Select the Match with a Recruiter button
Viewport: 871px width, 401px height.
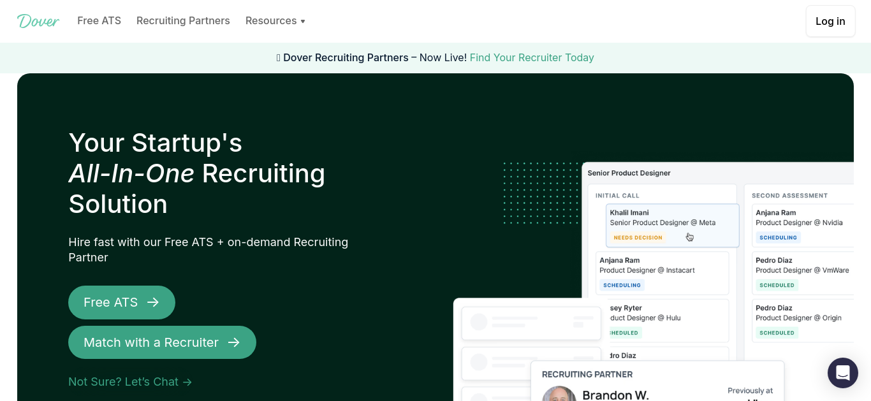click(x=162, y=342)
